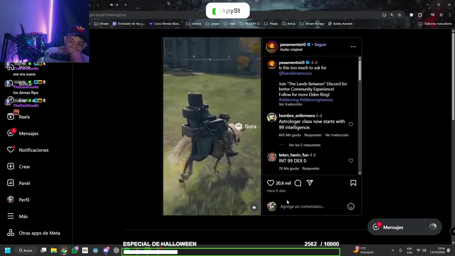Screen dimensions: 455x256
Task: Like the post with heart icon
Action: [271, 183]
